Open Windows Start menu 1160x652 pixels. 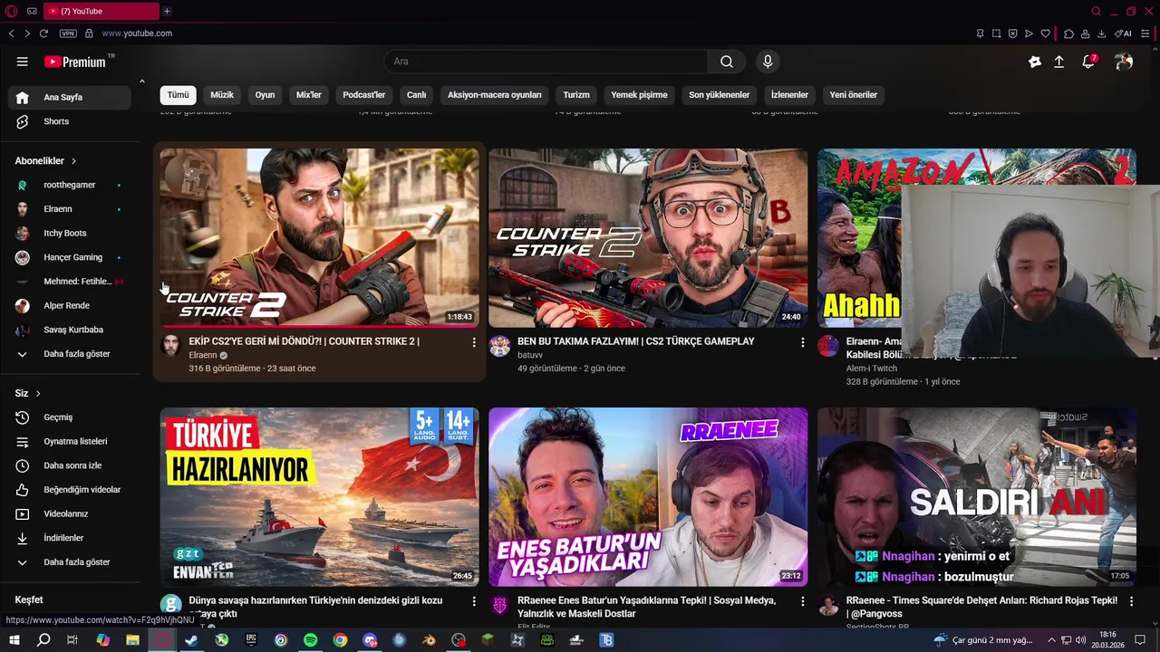pyautogui.click(x=14, y=640)
